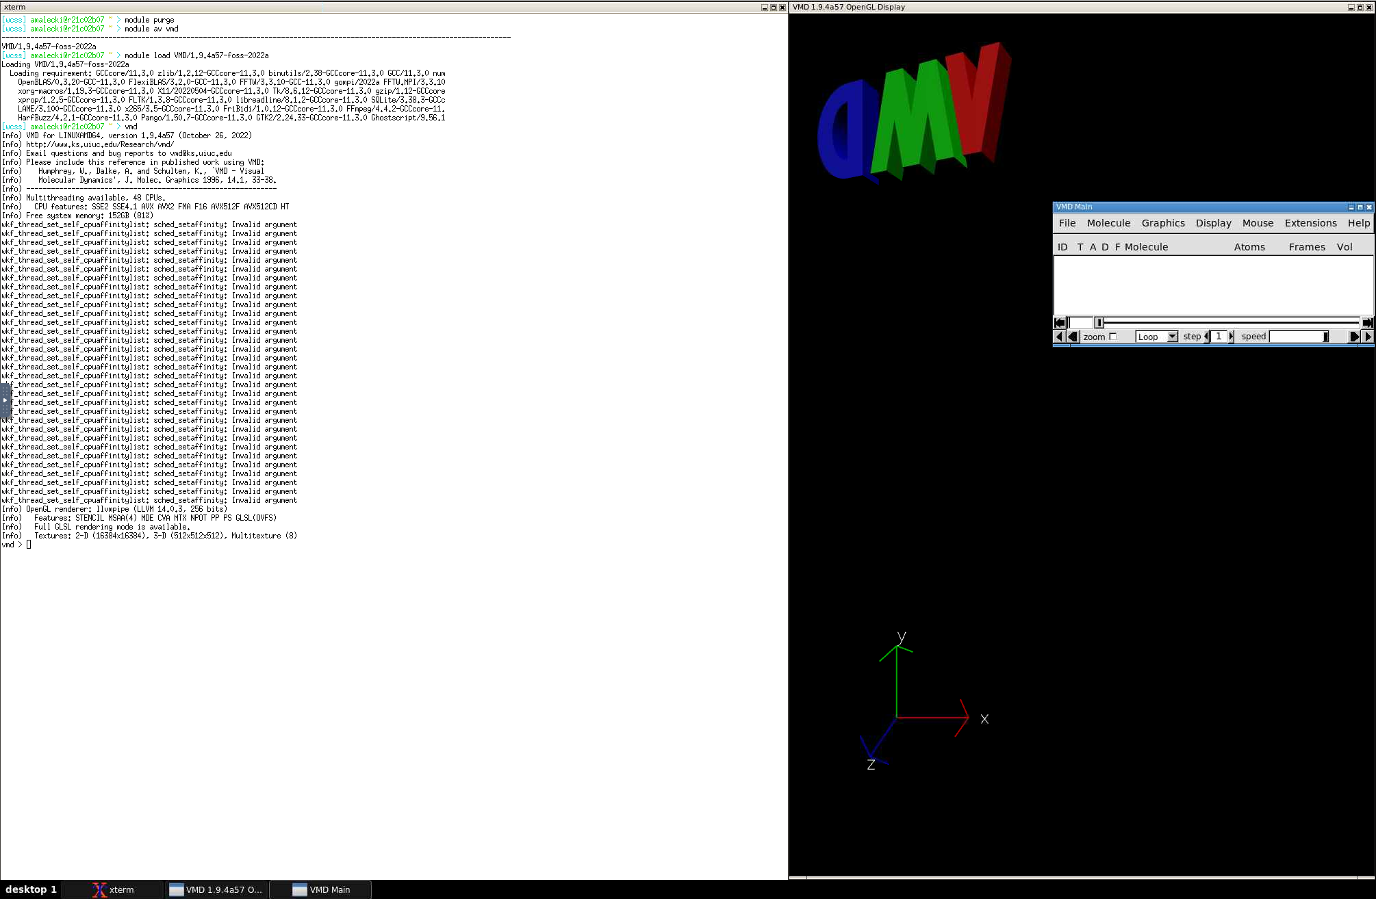Switch to xterm via the taskbar
This screenshot has width=1376, height=899.
113,889
